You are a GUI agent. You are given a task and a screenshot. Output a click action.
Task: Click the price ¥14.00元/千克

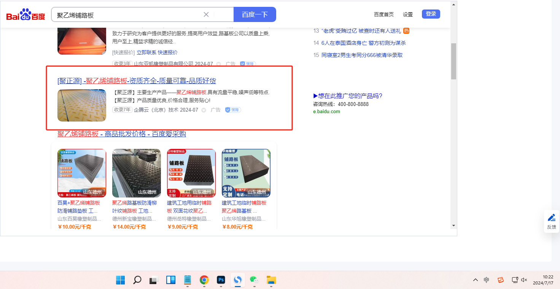coord(129,227)
